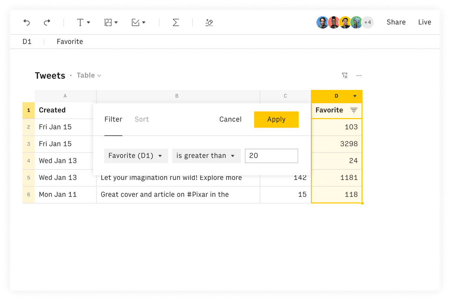The height and width of the screenshot is (300, 450).
Task: Cancel the filter dialog
Action: (231, 120)
